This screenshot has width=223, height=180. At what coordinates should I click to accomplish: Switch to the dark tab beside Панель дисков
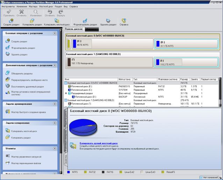click(x=92, y=29)
